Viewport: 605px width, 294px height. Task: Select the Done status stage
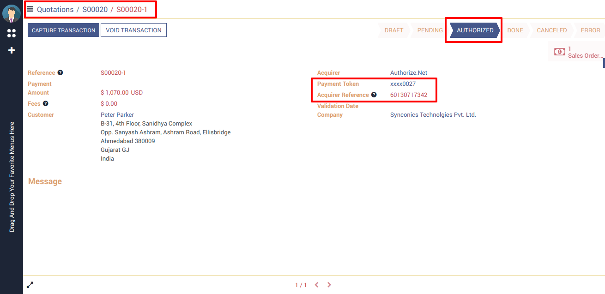[515, 30]
